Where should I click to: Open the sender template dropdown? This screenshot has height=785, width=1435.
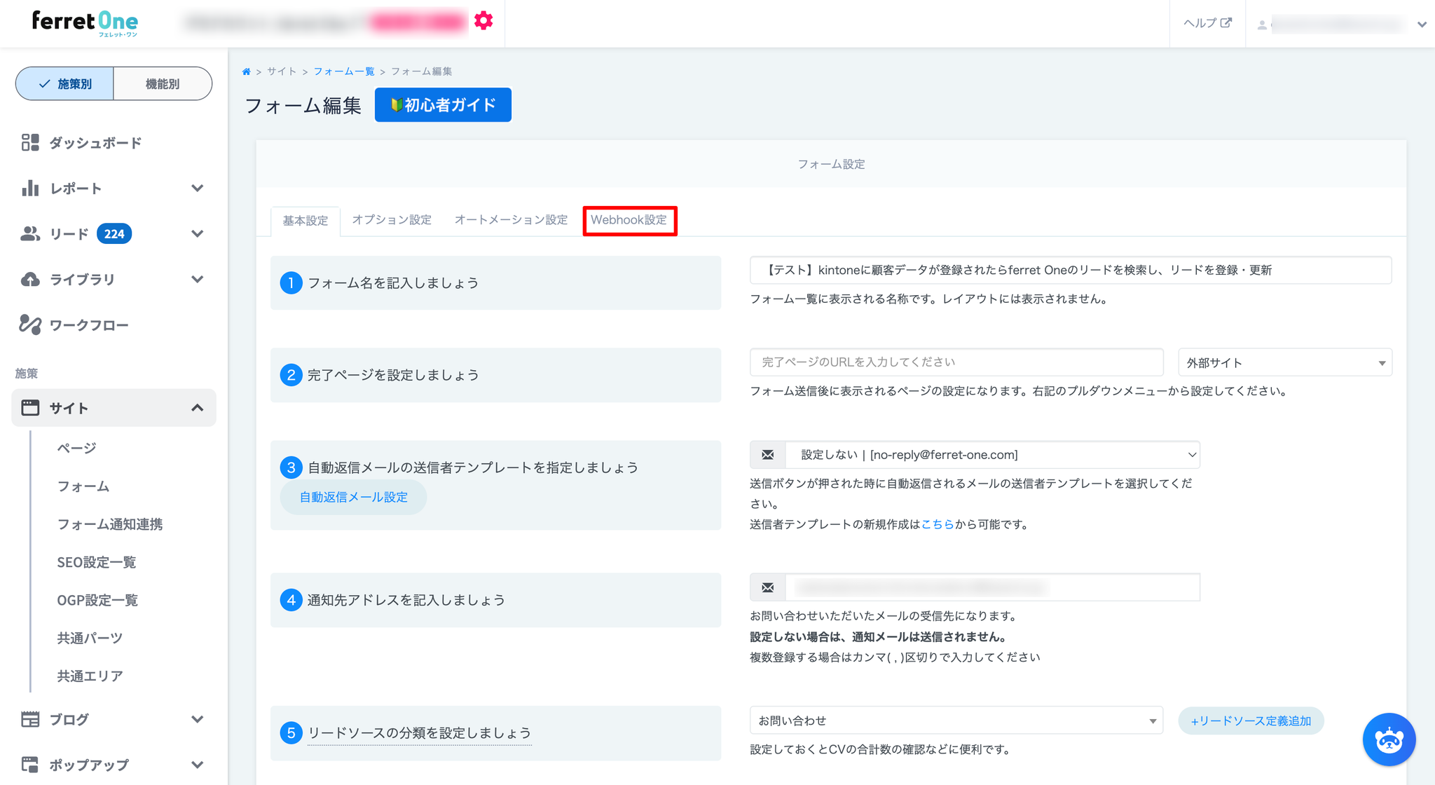(x=991, y=455)
